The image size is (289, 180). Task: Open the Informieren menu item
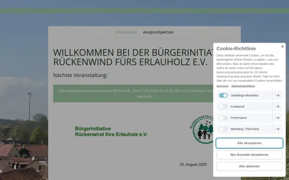click(x=126, y=32)
